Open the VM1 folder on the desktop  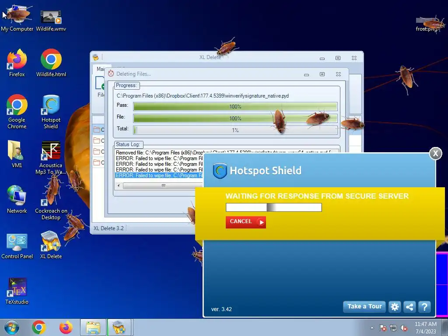click(17, 154)
